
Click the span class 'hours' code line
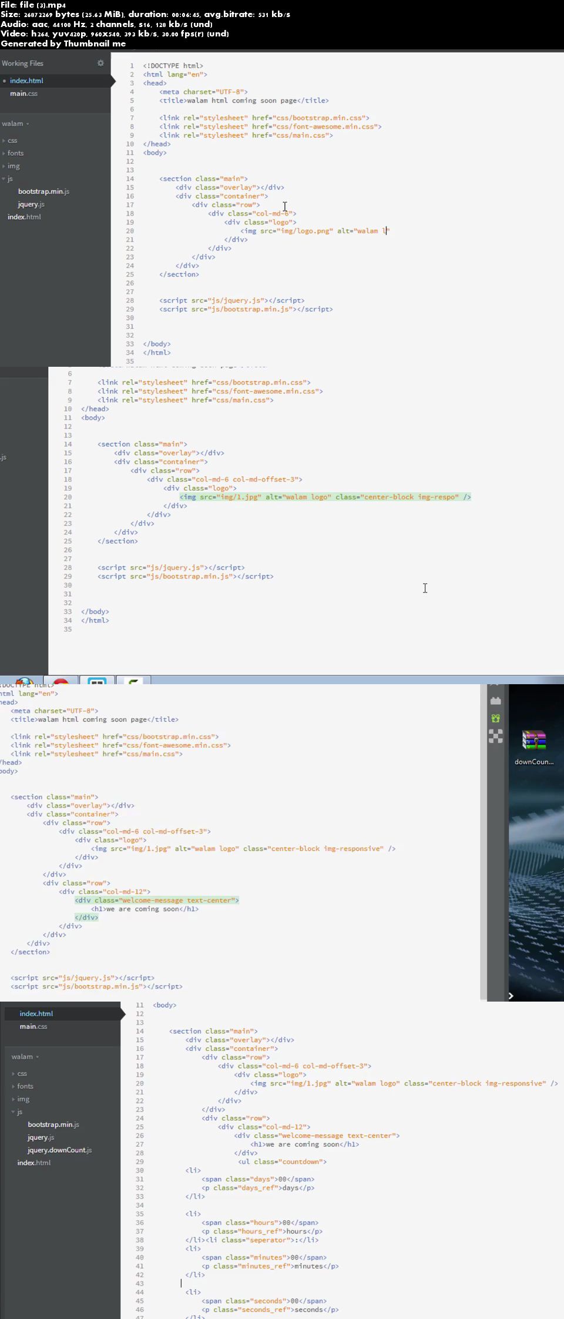coord(260,1223)
